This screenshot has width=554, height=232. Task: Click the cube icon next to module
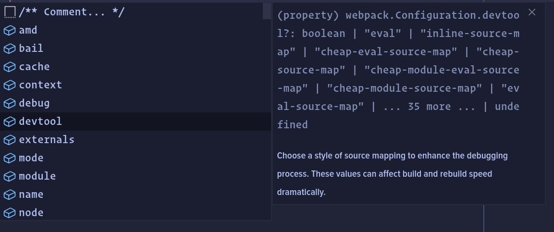[10, 176]
